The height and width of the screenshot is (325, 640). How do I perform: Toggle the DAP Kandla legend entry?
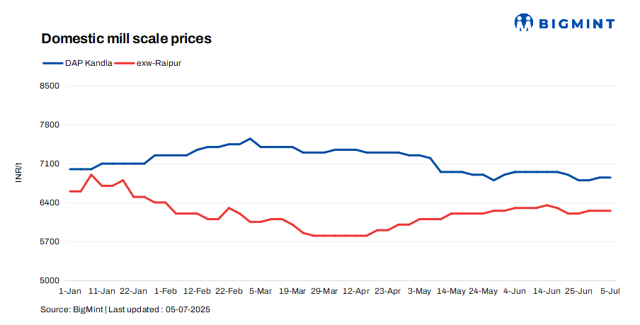pos(78,63)
